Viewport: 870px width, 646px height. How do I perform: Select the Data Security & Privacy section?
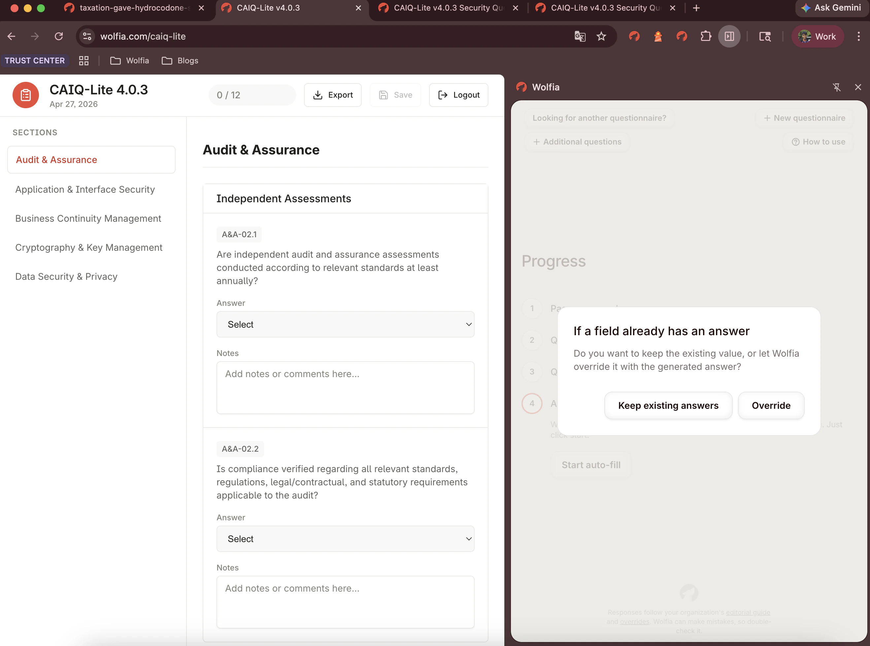tap(66, 276)
